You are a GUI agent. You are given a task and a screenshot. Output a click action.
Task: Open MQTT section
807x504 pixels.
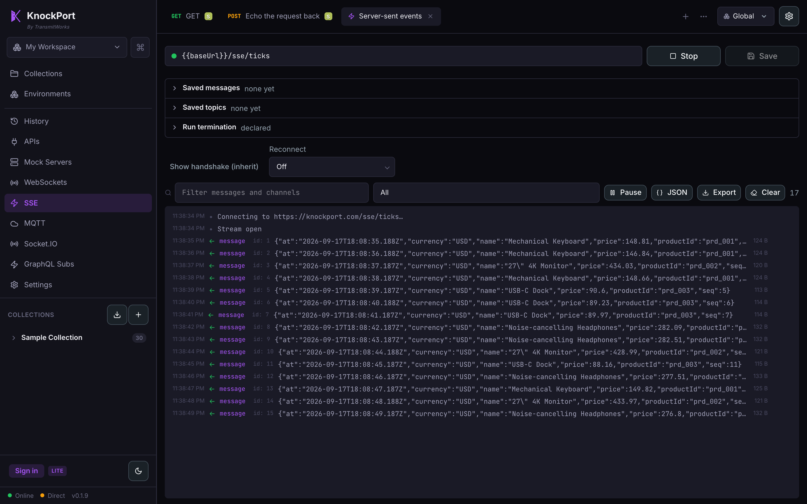point(78,223)
